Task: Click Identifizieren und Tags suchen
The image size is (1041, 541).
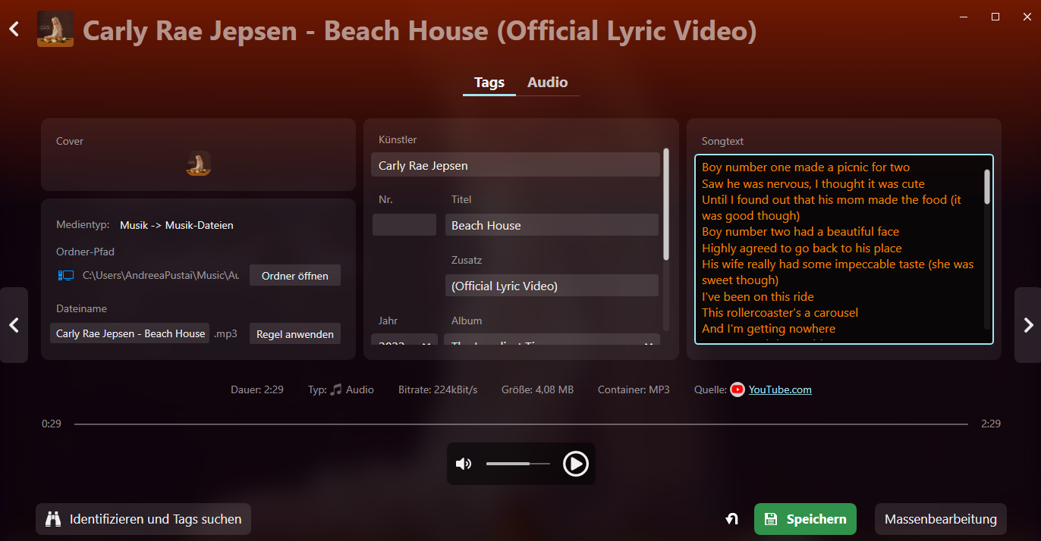Action: tap(143, 519)
